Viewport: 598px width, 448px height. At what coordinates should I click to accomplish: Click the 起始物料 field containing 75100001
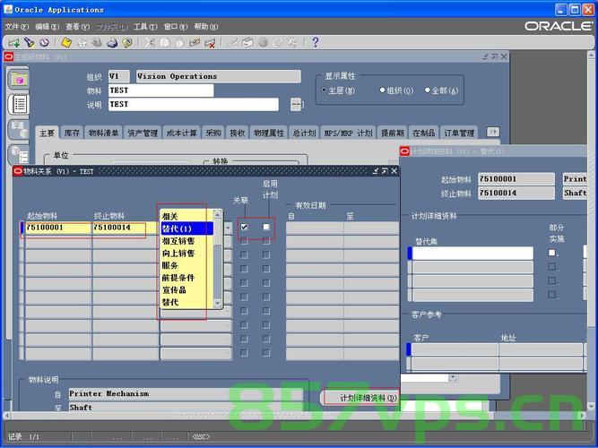[x=58, y=228]
